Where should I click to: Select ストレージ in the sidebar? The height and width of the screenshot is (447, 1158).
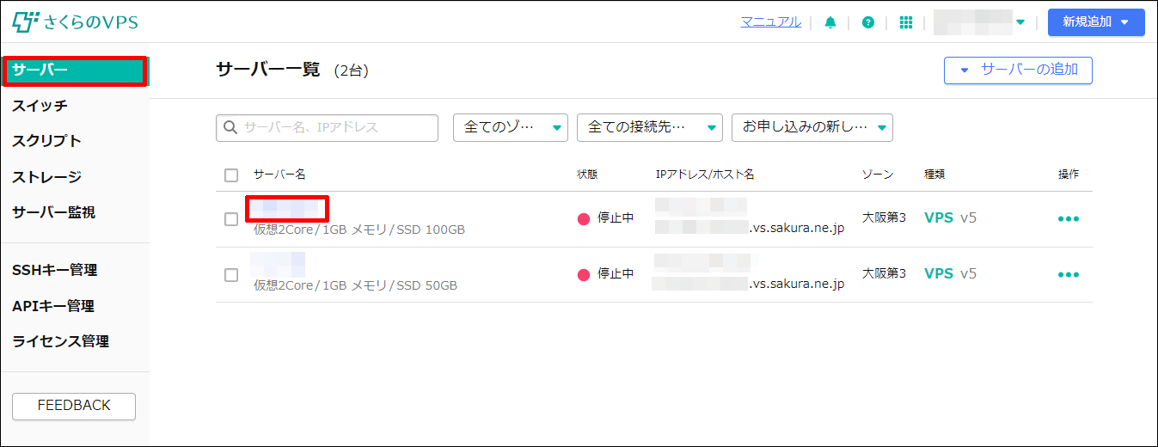(46, 177)
